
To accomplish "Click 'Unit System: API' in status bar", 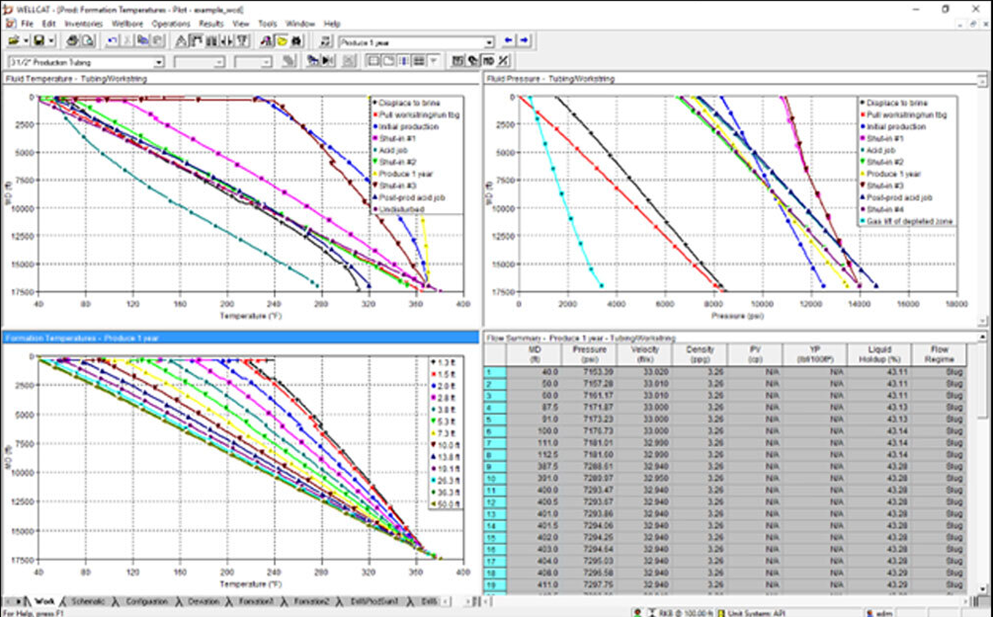I will (x=756, y=613).
